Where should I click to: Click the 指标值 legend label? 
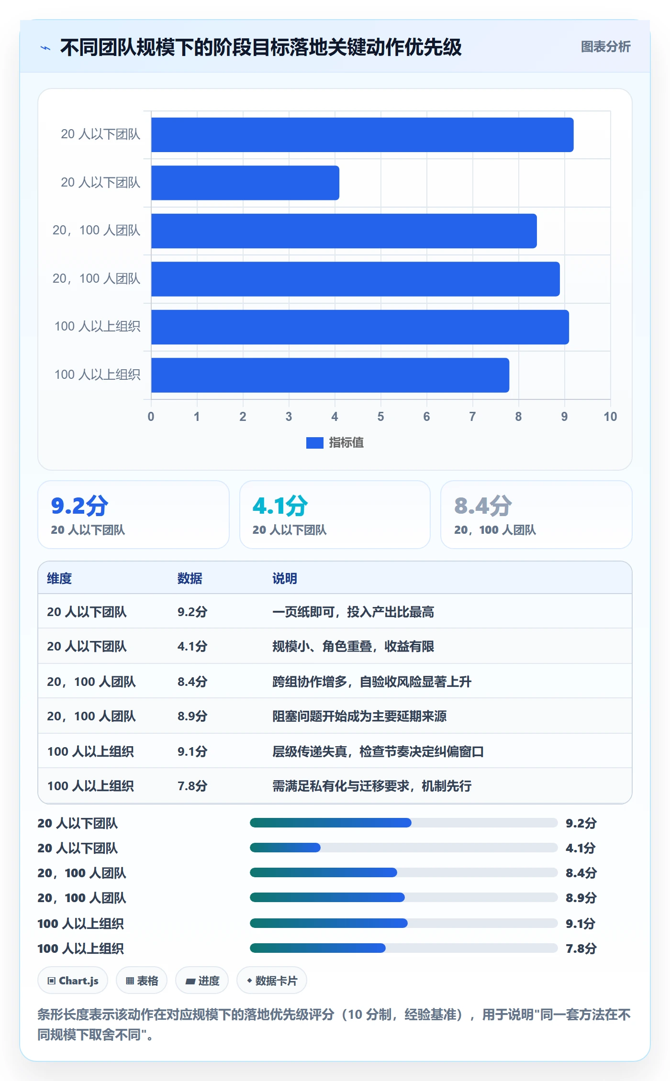(346, 443)
